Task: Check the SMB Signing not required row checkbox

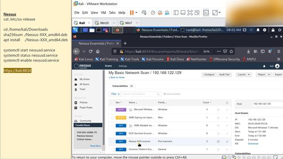Action: pos(112,117)
